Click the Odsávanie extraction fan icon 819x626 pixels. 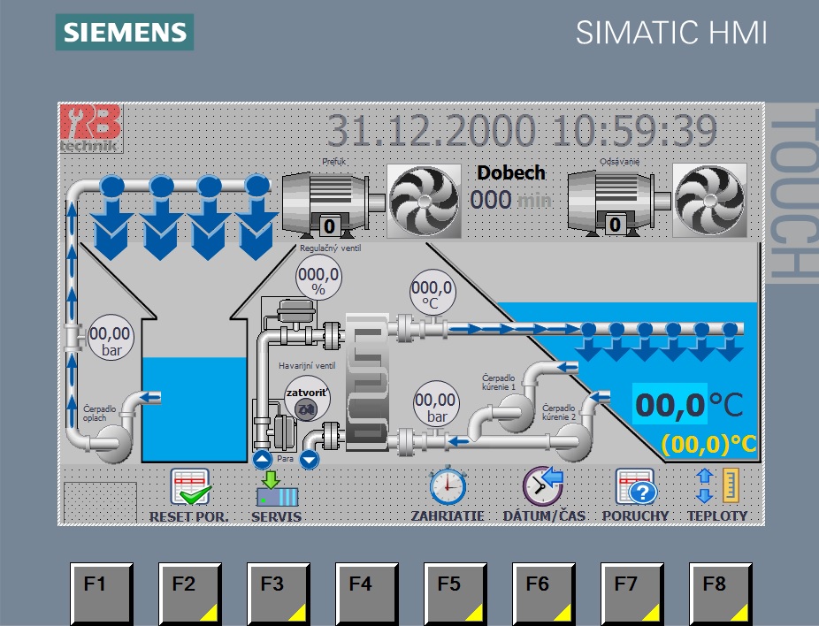click(709, 201)
